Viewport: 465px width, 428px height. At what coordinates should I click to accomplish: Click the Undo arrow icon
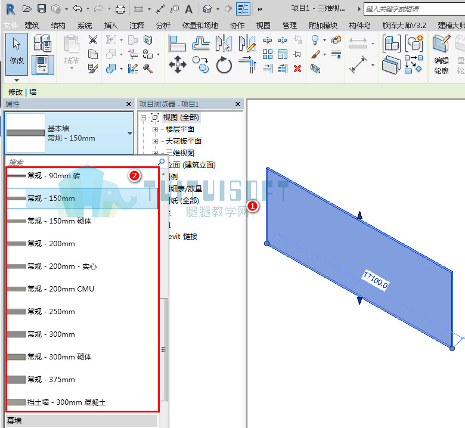pos(77,8)
